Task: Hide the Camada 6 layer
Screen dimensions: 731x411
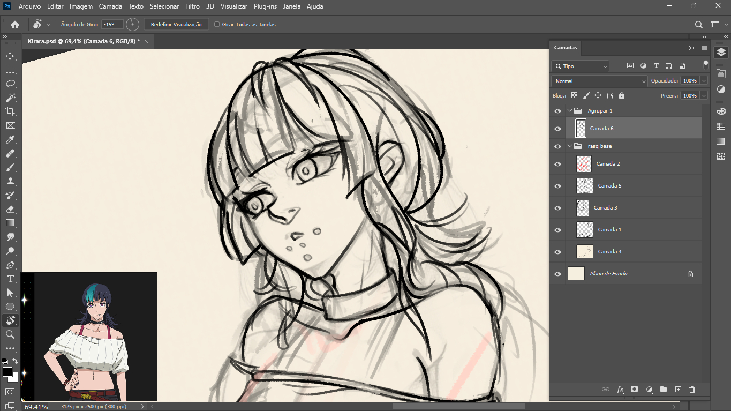Action: pos(557,129)
